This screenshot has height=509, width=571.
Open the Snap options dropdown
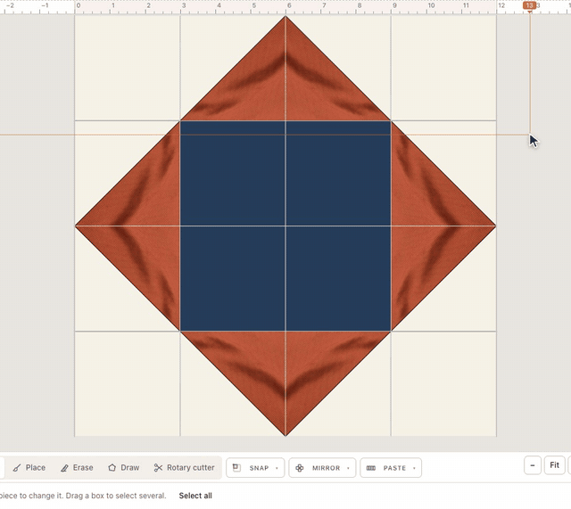255,468
